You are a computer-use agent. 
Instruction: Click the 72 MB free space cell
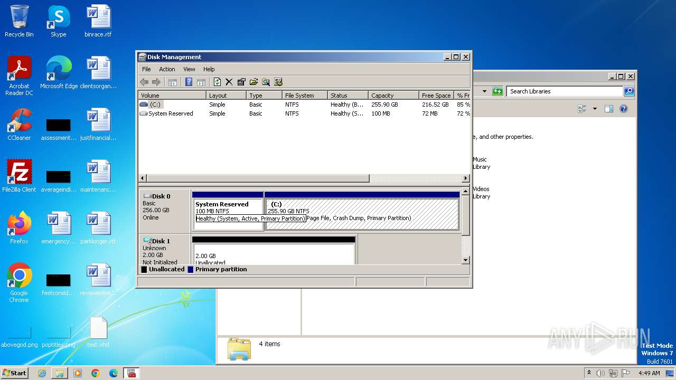(429, 113)
